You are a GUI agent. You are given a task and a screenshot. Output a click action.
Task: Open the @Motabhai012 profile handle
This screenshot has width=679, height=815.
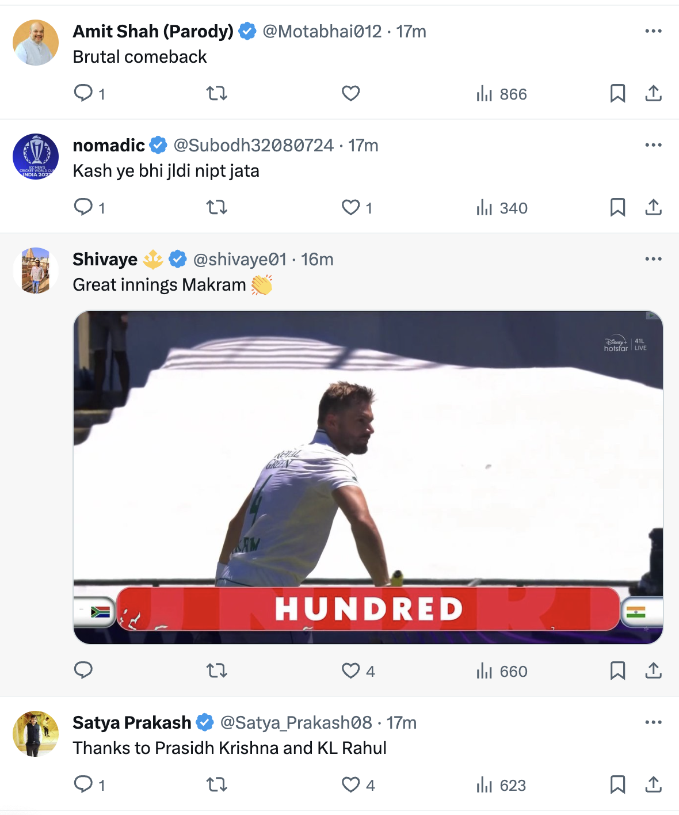(x=322, y=31)
